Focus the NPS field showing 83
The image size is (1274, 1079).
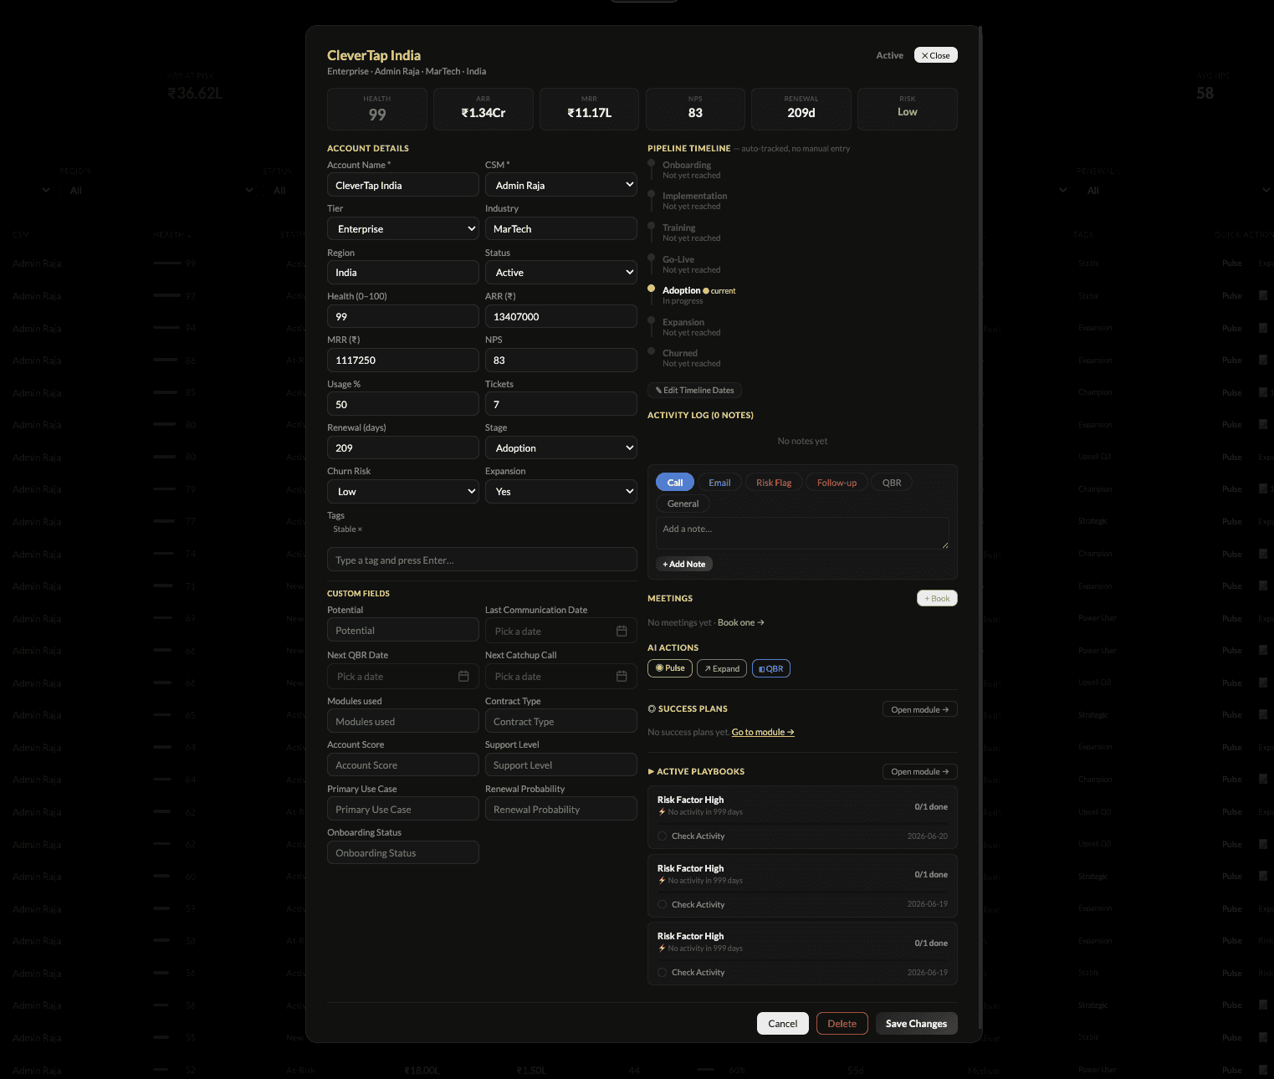pyautogui.click(x=561, y=360)
